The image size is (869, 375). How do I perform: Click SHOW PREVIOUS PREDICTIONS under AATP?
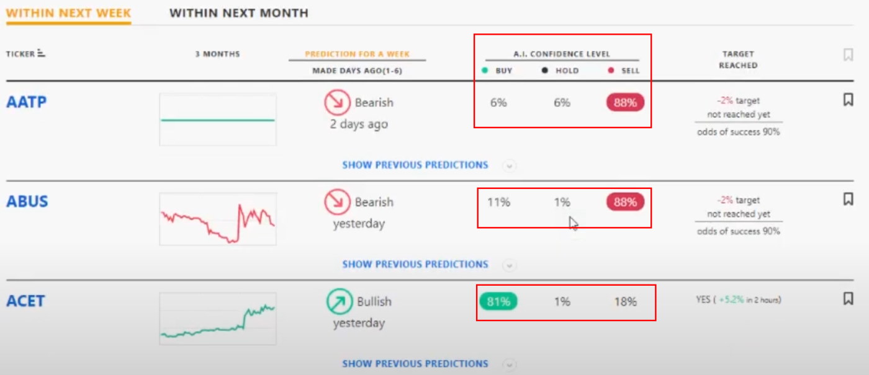coord(416,165)
